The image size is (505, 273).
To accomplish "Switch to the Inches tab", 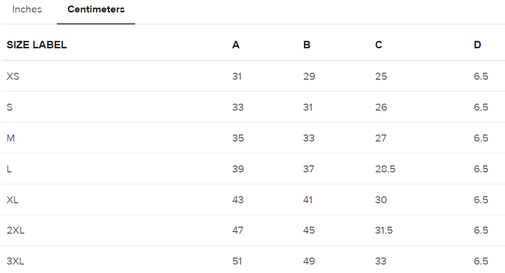I will 27,9.
